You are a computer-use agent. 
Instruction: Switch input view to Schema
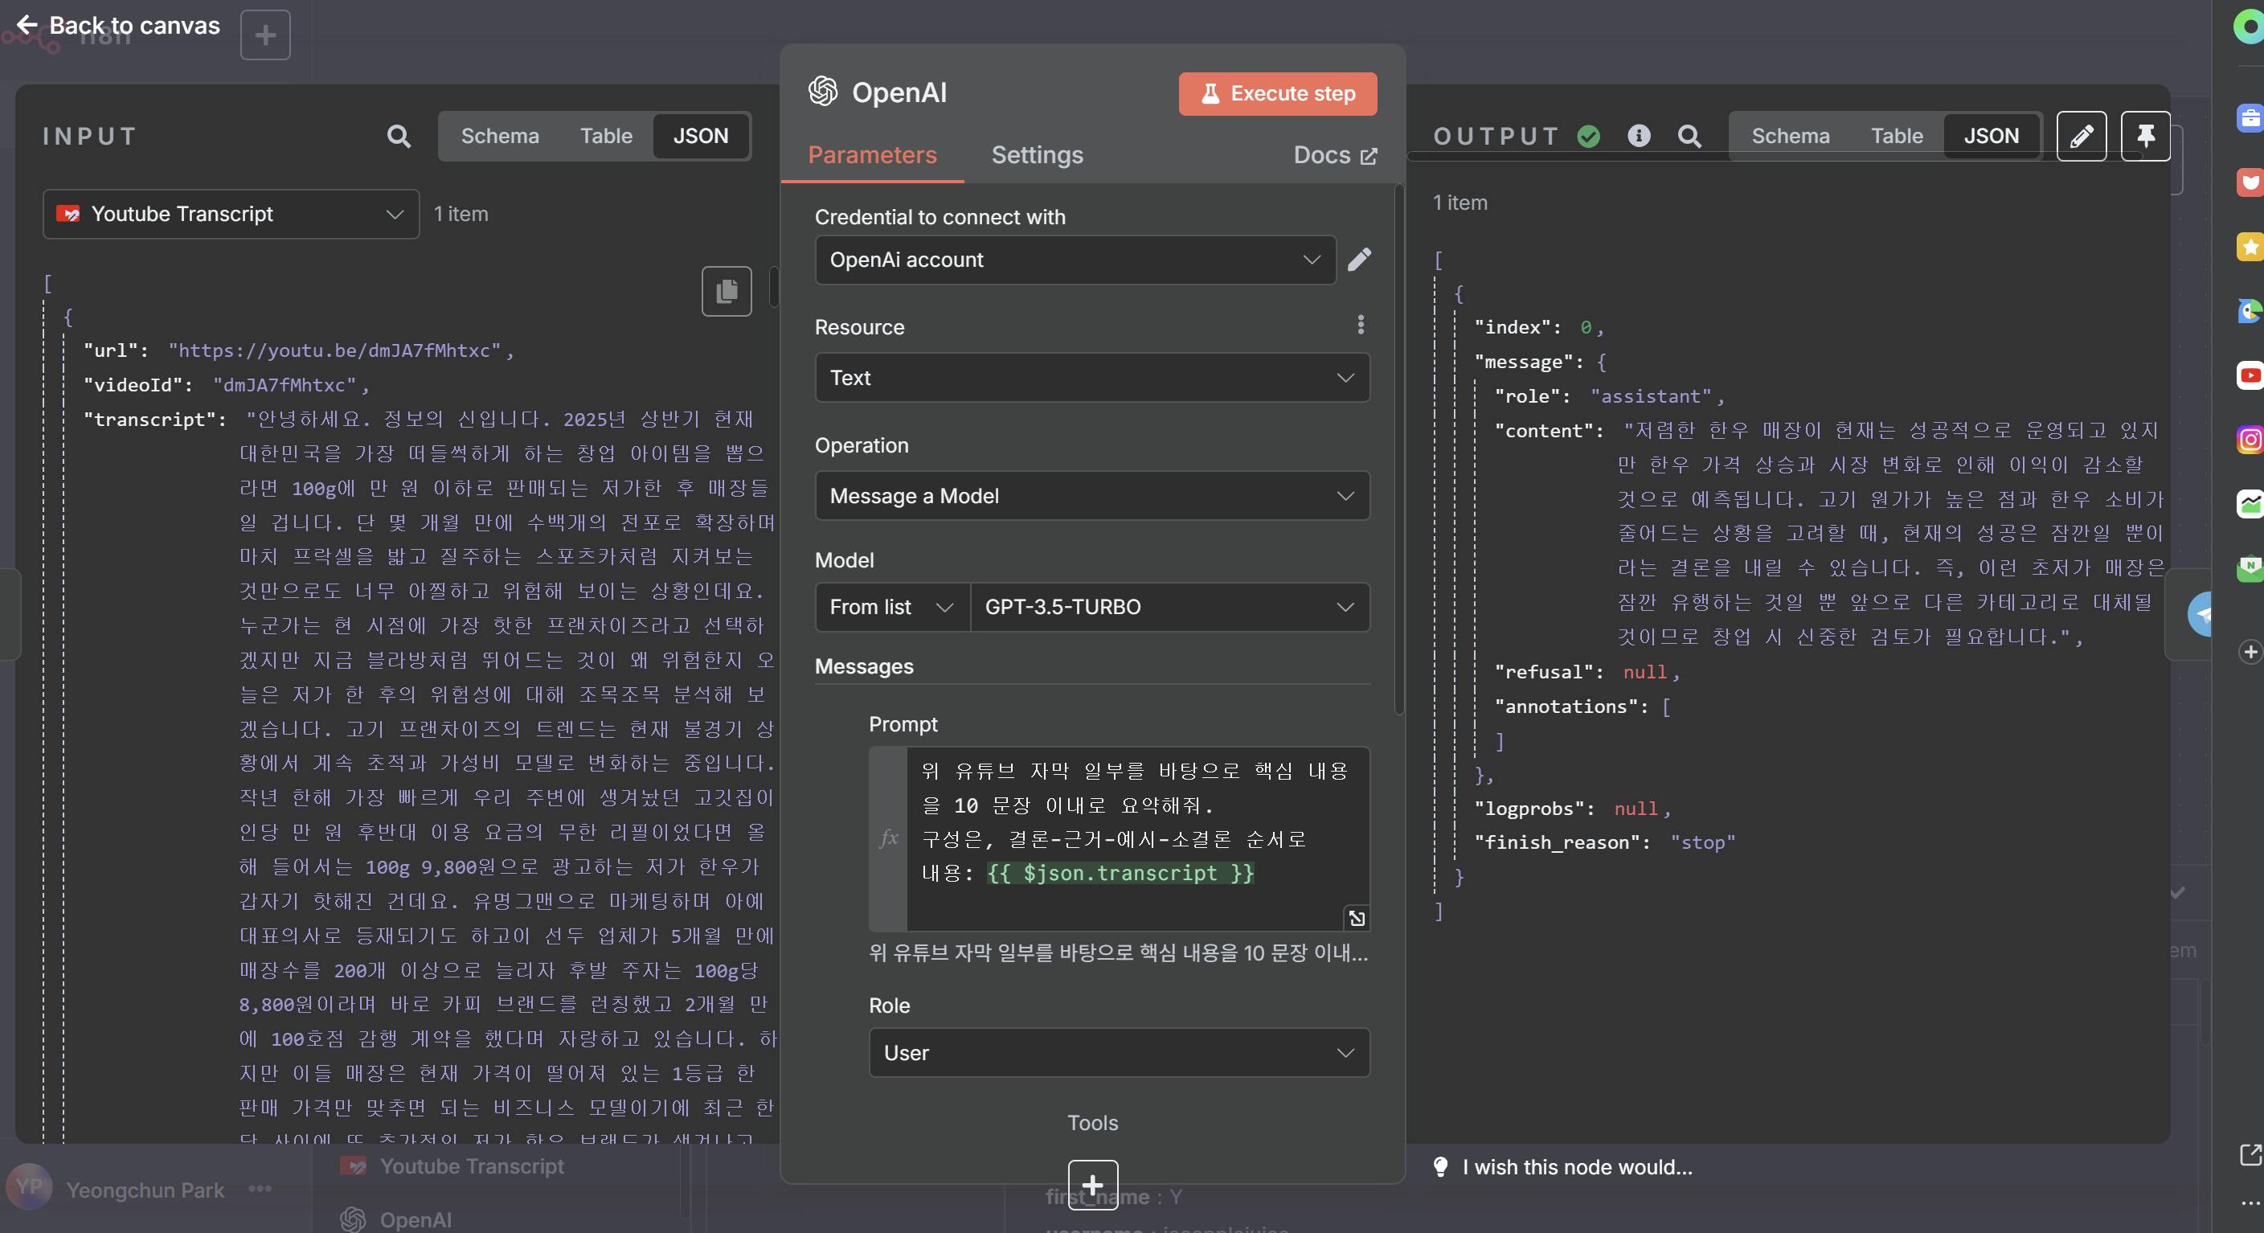pyautogui.click(x=499, y=136)
